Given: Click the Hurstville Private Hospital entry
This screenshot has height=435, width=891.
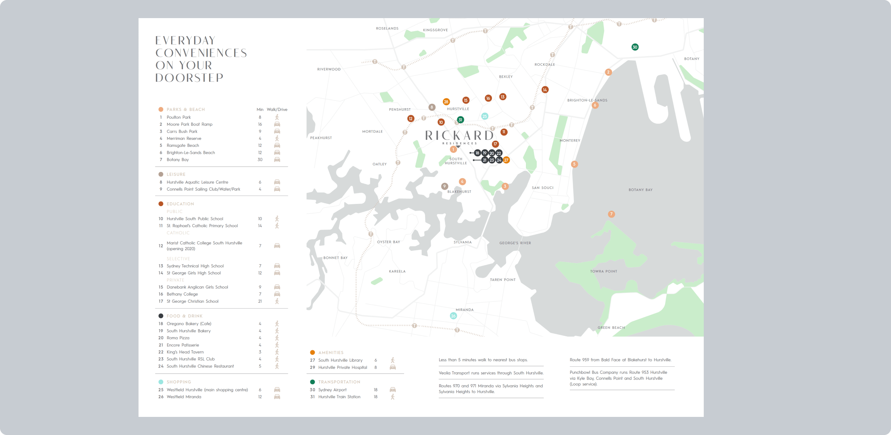Looking at the screenshot, I should 342,367.
